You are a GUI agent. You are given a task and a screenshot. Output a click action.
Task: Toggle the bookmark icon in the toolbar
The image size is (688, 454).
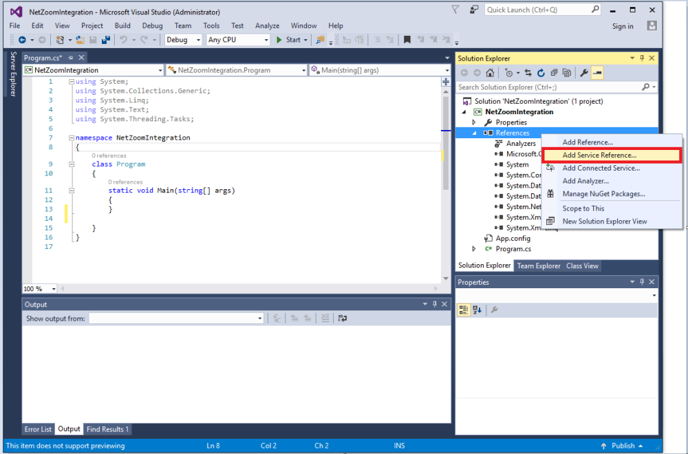tap(407, 40)
